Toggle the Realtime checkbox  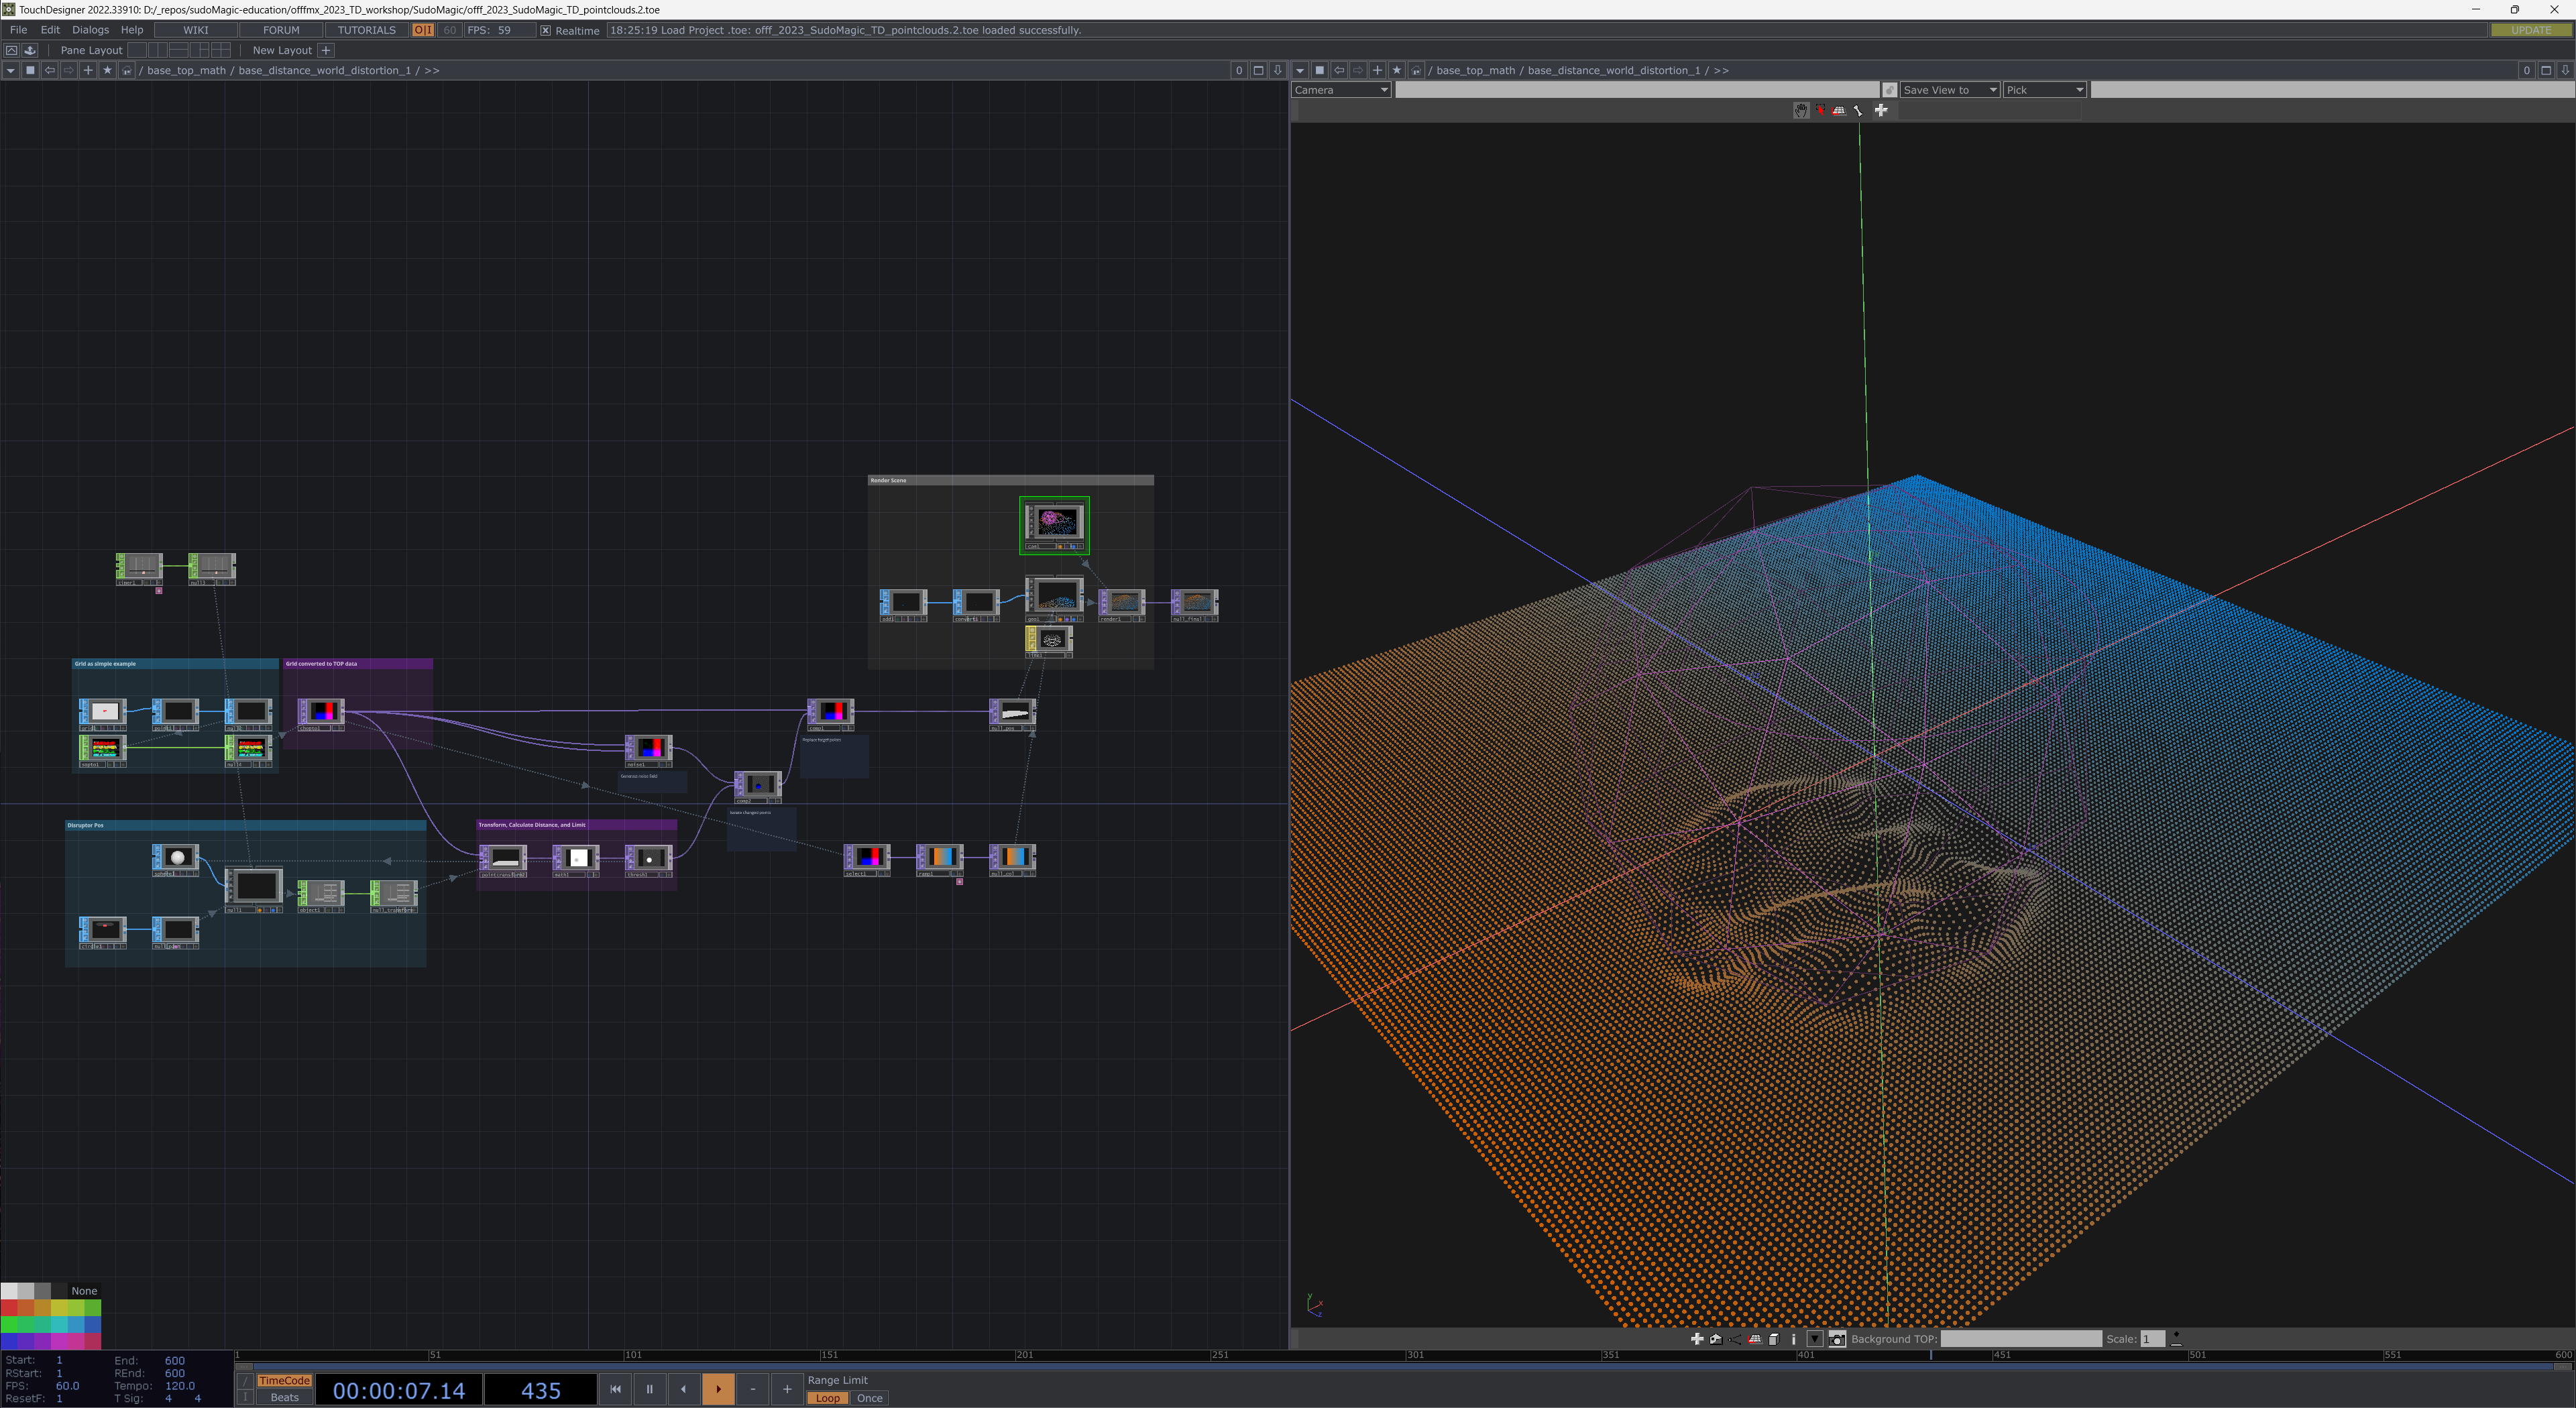click(545, 30)
